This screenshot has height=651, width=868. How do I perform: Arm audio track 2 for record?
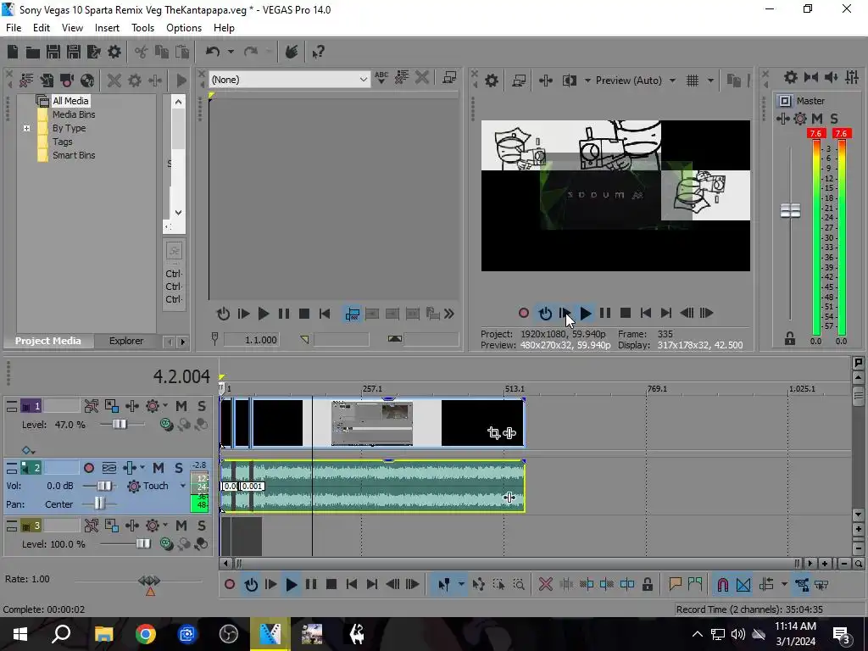[x=88, y=468]
